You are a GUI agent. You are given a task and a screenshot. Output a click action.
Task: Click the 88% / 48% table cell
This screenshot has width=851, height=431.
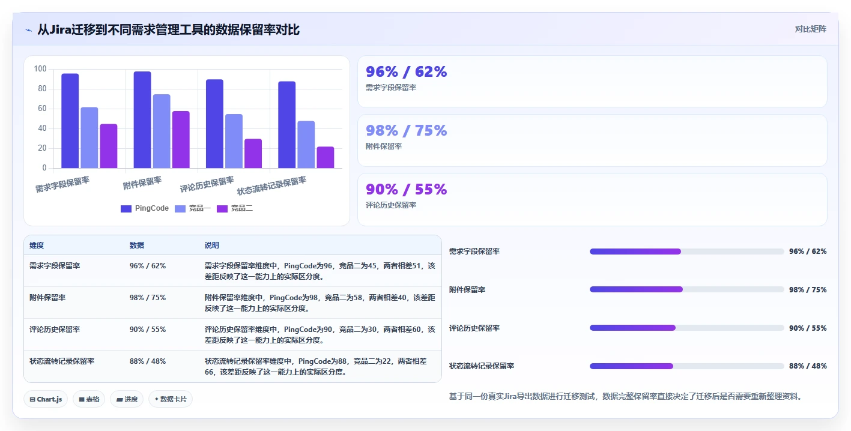point(148,361)
